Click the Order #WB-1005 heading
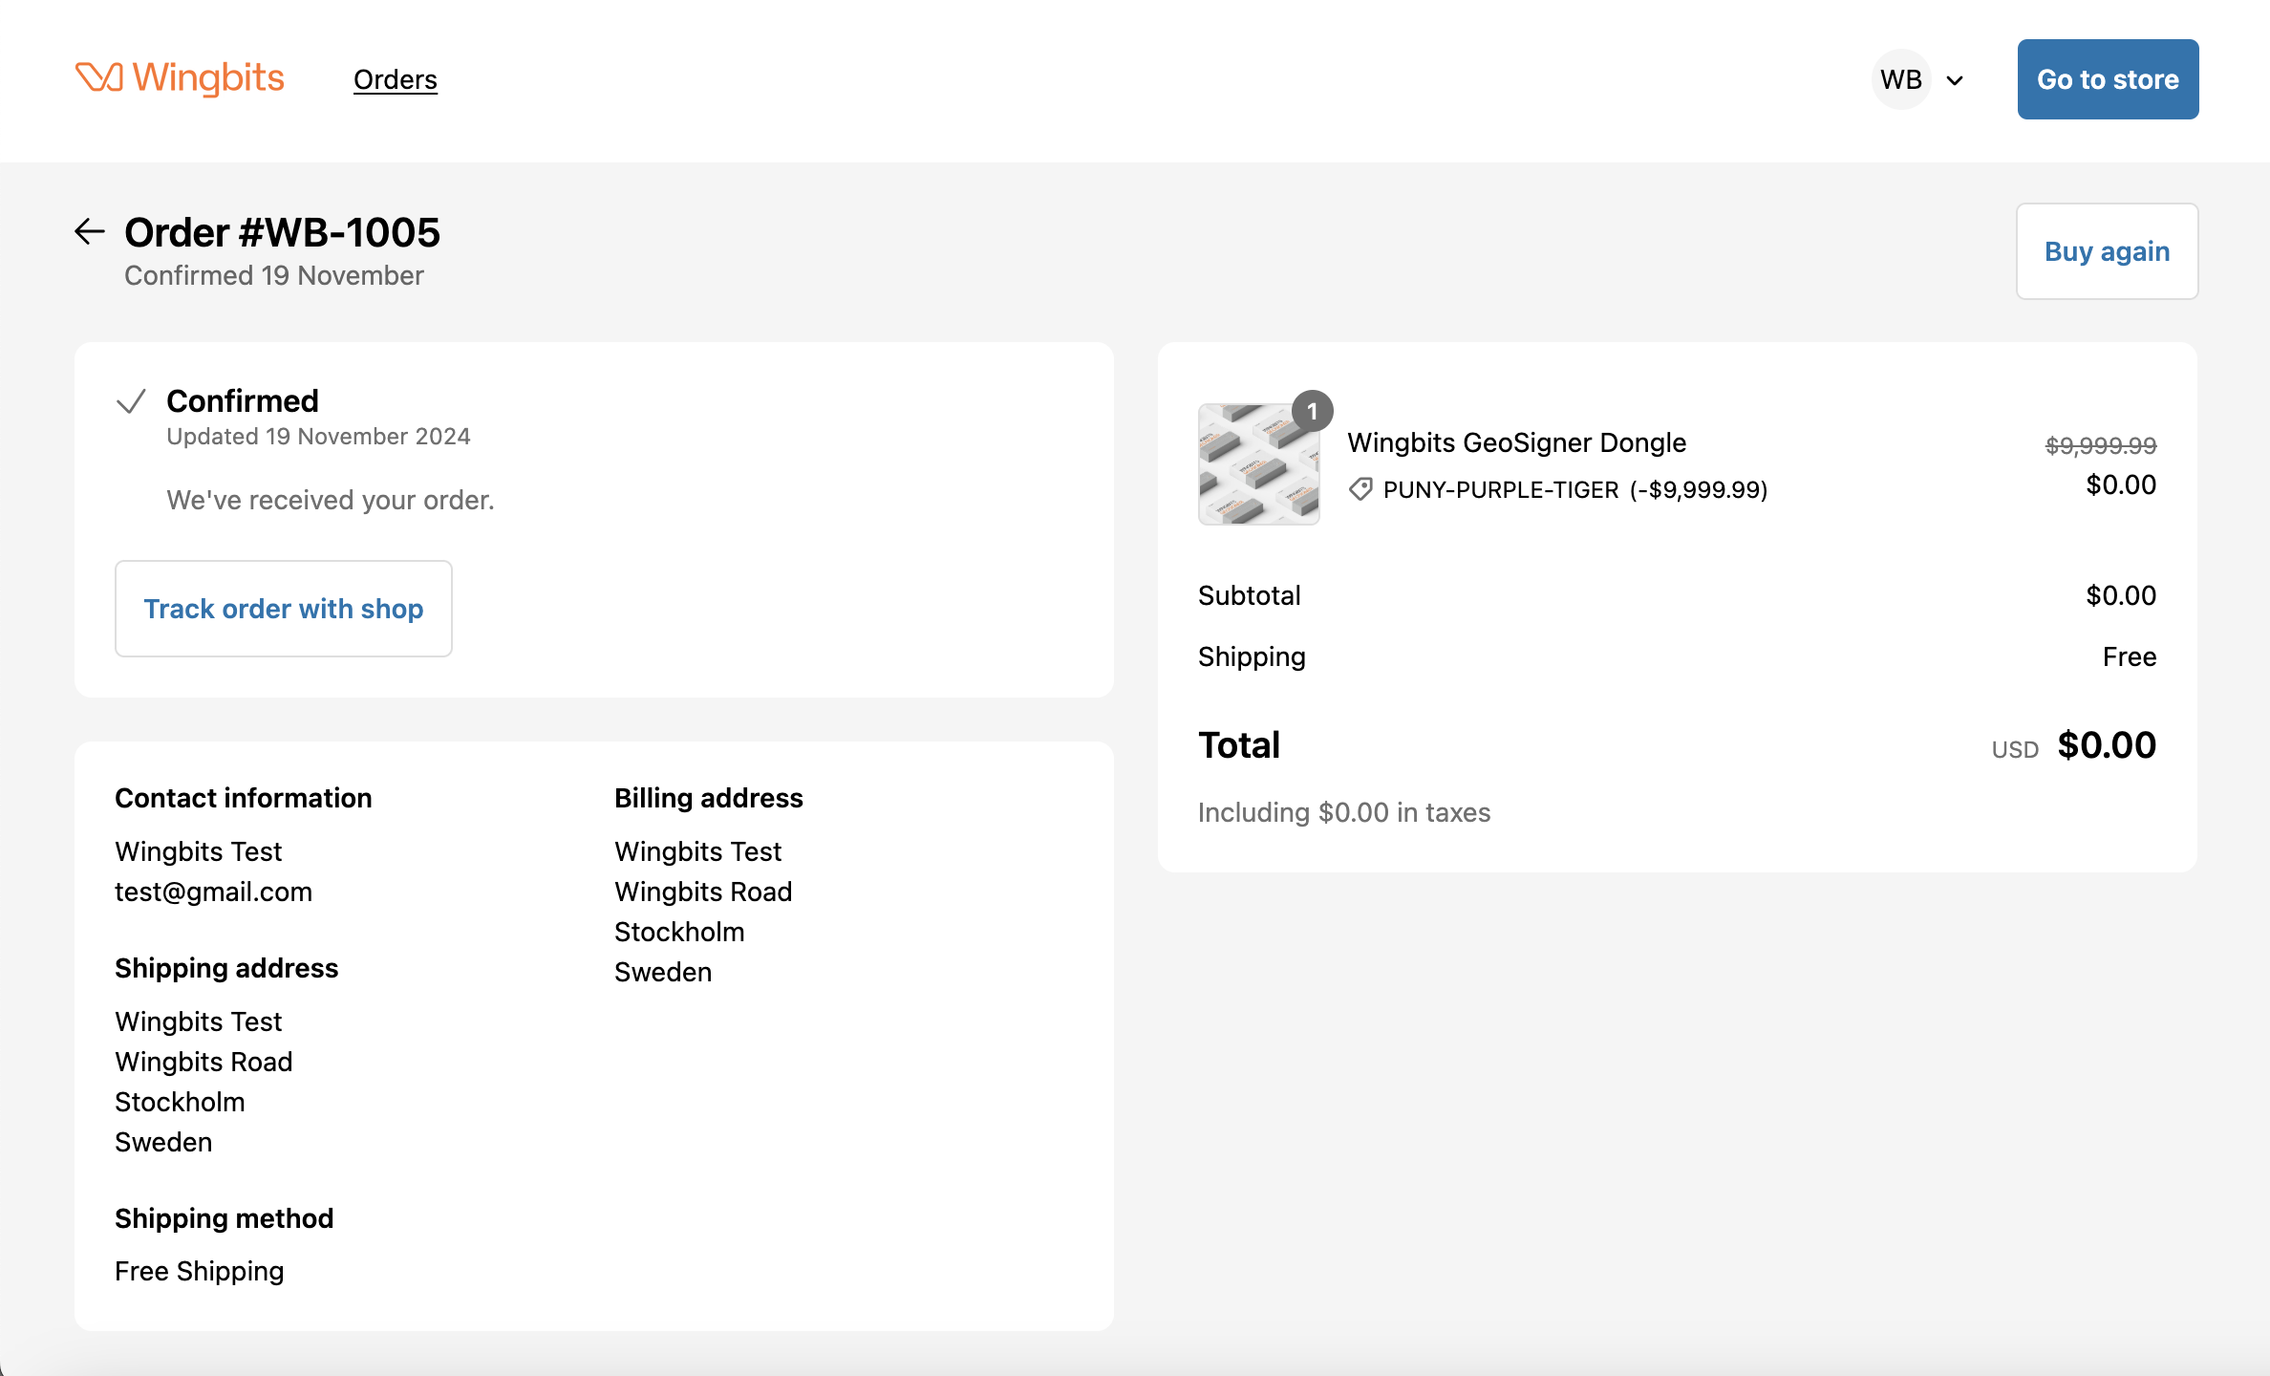The height and width of the screenshot is (1376, 2270). pyautogui.click(x=282, y=232)
